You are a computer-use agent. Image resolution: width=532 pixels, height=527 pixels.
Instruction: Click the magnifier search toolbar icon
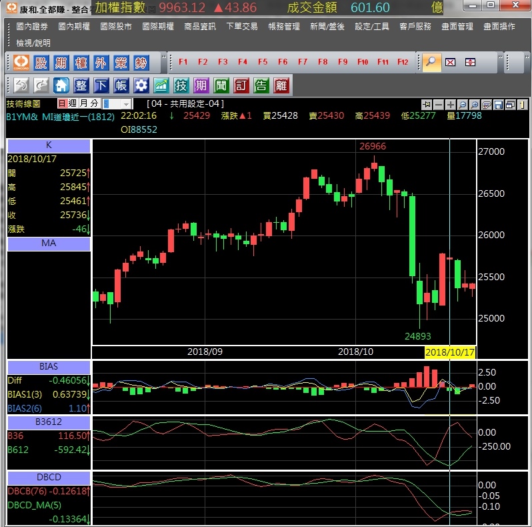[431, 62]
